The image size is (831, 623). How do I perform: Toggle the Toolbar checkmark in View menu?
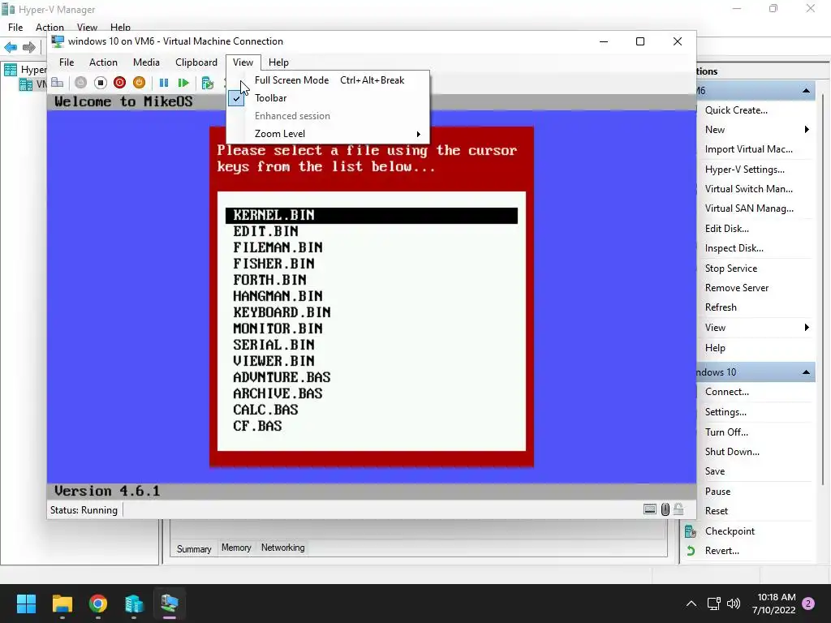(x=236, y=98)
